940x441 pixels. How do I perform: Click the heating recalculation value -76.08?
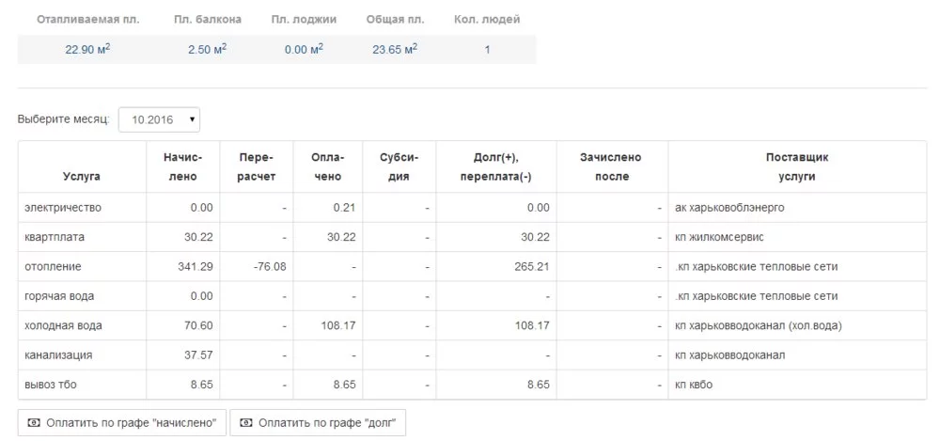pyautogui.click(x=270, y=267)
